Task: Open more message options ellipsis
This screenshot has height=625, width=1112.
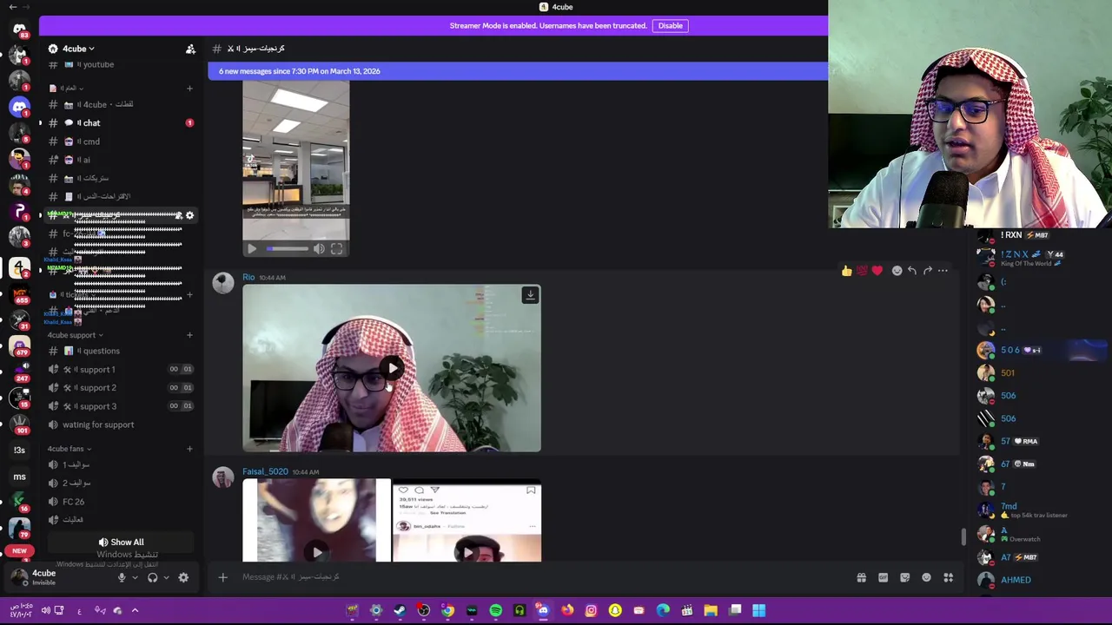Action: pos(943,271)
